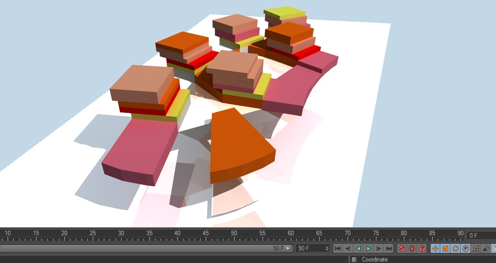Image resolution: width=496 pixels, height=263 pixels.
Task: Step to the previous frame
Action: click(x=348, y=248)
